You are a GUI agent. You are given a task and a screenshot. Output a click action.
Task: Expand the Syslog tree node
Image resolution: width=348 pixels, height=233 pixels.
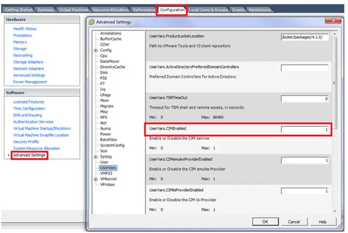pyautogui.click(x=96, y=156)
